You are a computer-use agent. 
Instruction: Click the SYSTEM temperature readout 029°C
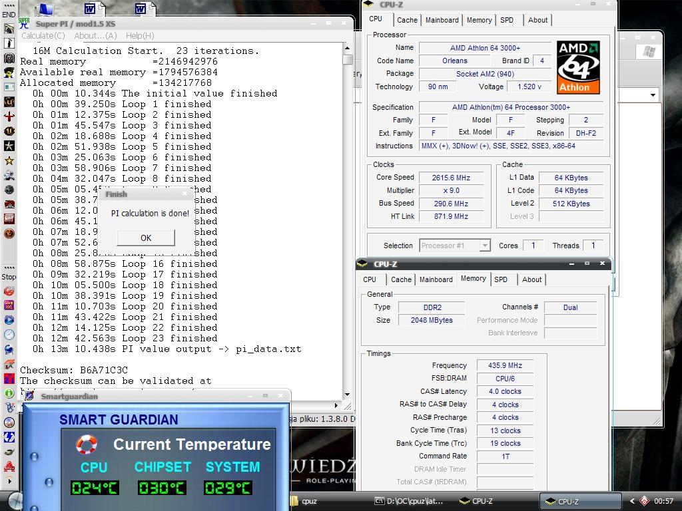228,488
